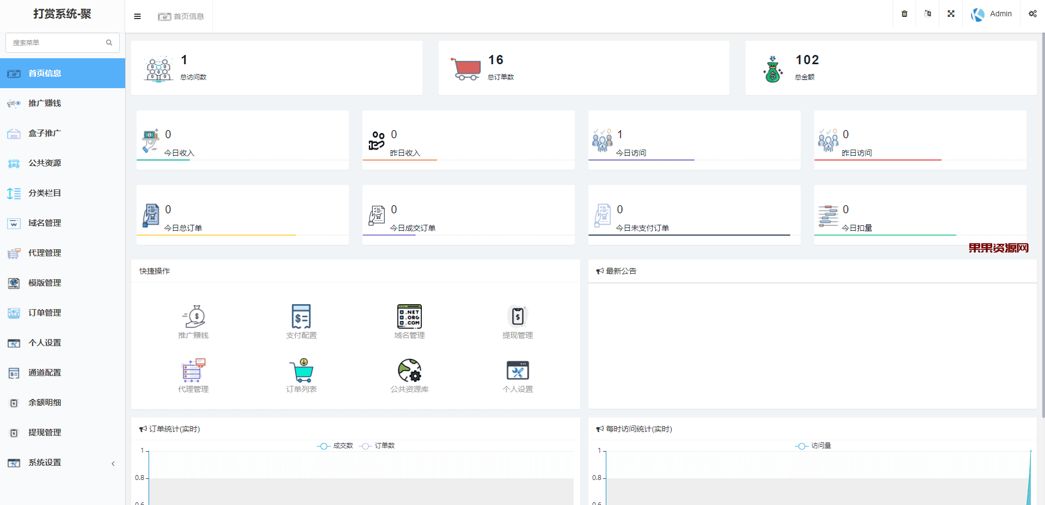Open the Admin user dropdown
The height and width of the screenshot is (505, 1045).
click(992, 14)
